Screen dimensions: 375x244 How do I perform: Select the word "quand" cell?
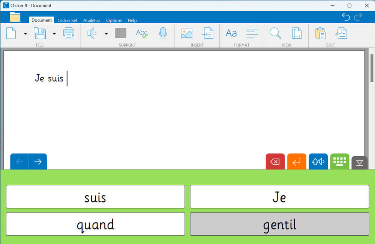95,224
